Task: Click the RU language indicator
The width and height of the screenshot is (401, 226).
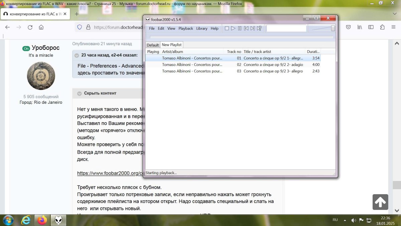Action: [x=335, y=220]
